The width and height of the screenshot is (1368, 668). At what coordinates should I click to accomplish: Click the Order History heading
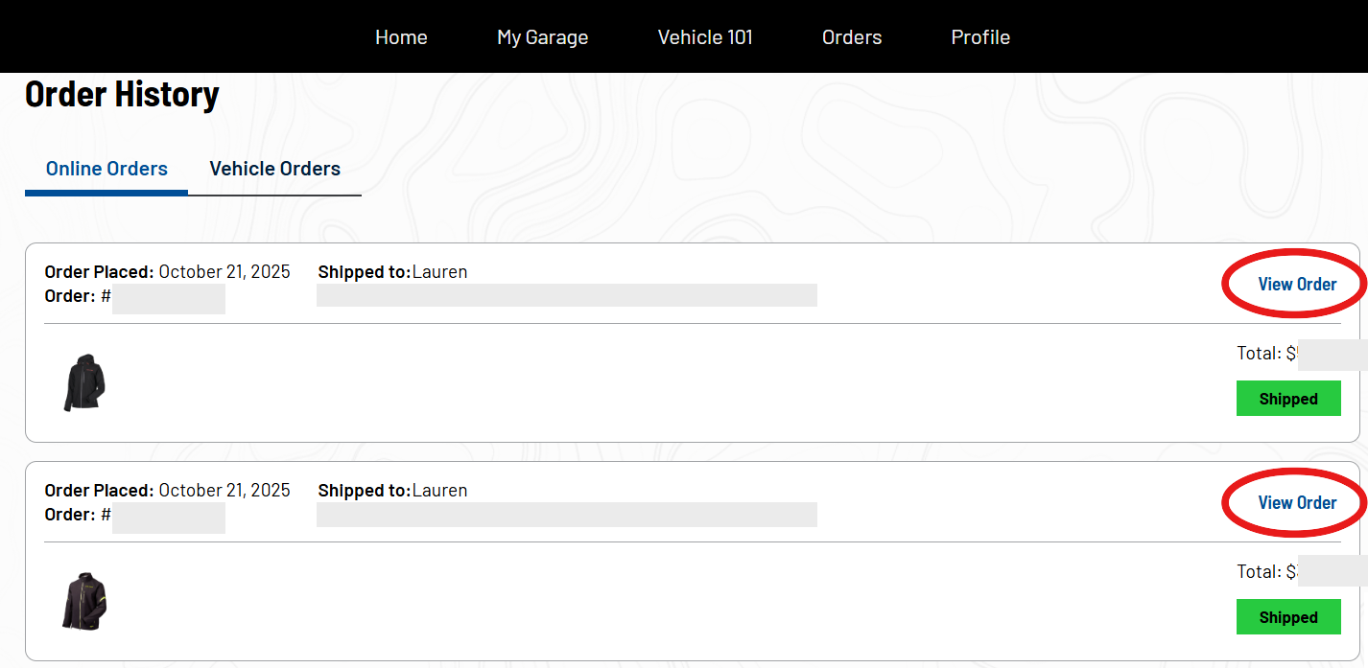tap(122, 94)
